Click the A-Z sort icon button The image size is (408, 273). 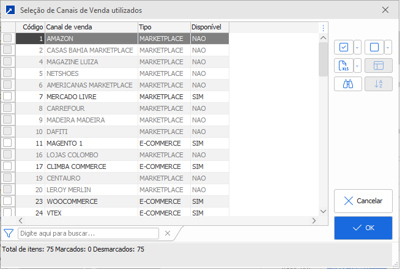[x=379, y=84]
